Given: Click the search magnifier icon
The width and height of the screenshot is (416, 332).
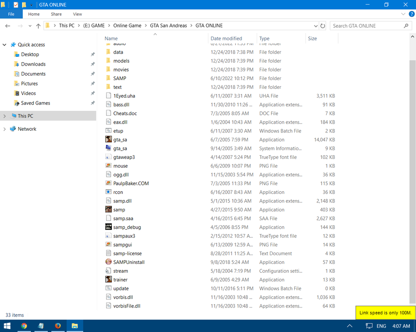Looking at the screenshot, I should click(x=406, y=26).
